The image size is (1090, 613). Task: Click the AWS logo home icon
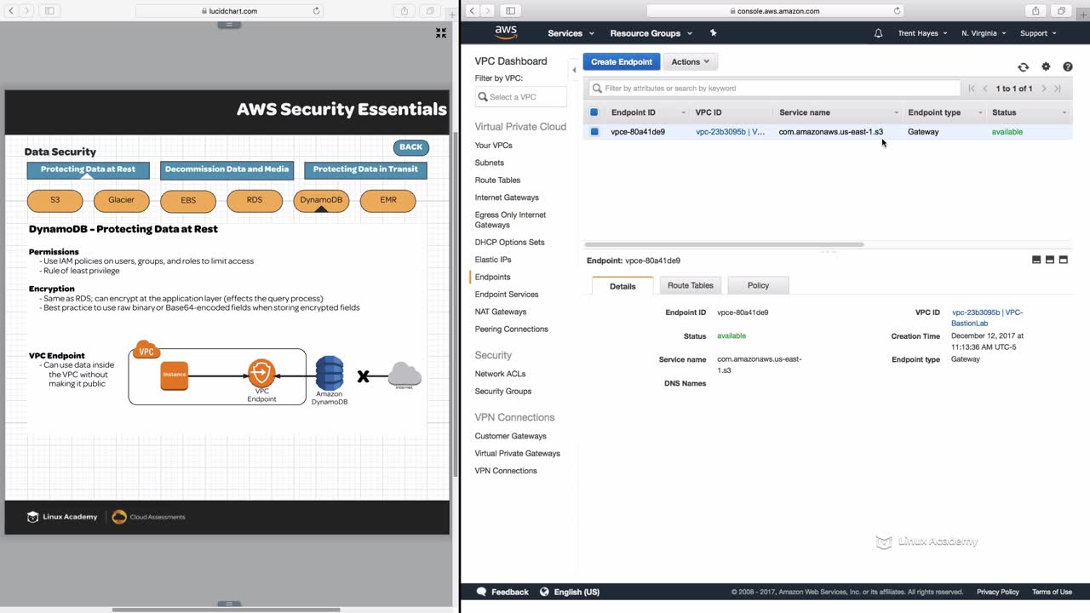[506, 32]
